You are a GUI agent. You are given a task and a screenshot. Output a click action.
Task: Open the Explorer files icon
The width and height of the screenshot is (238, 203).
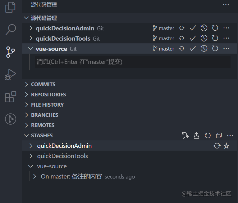coord(11,7)
